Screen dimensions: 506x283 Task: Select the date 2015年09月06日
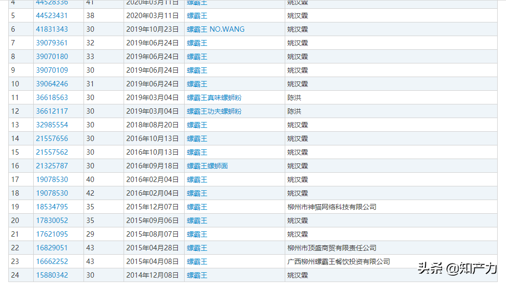pyautogui.click(x=152, y=221)
